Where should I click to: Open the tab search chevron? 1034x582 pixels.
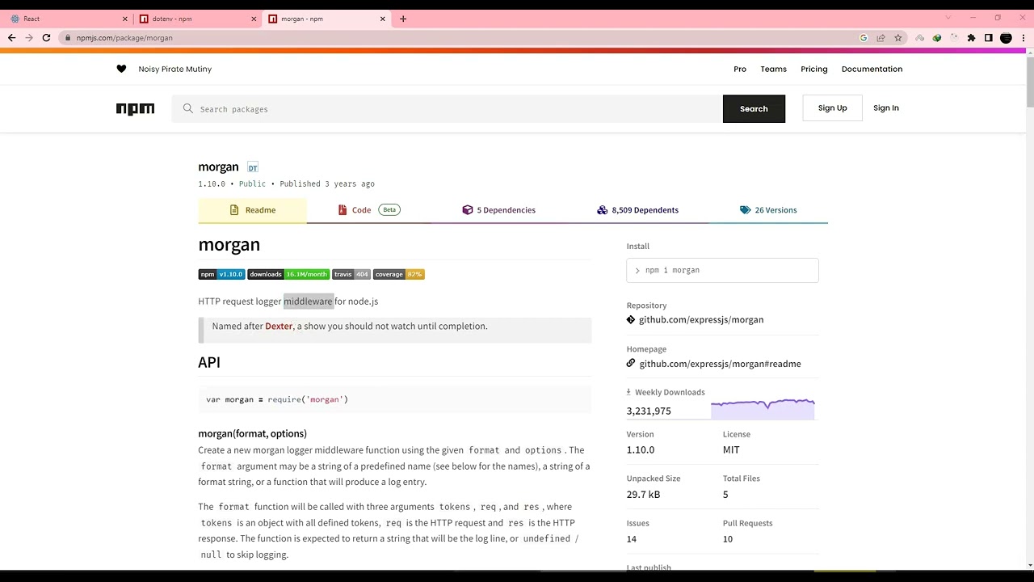click(948, 18)
